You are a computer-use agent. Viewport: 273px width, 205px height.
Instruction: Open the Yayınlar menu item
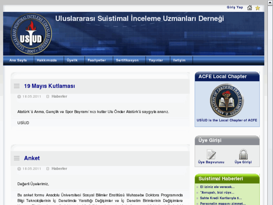(156, 60)
